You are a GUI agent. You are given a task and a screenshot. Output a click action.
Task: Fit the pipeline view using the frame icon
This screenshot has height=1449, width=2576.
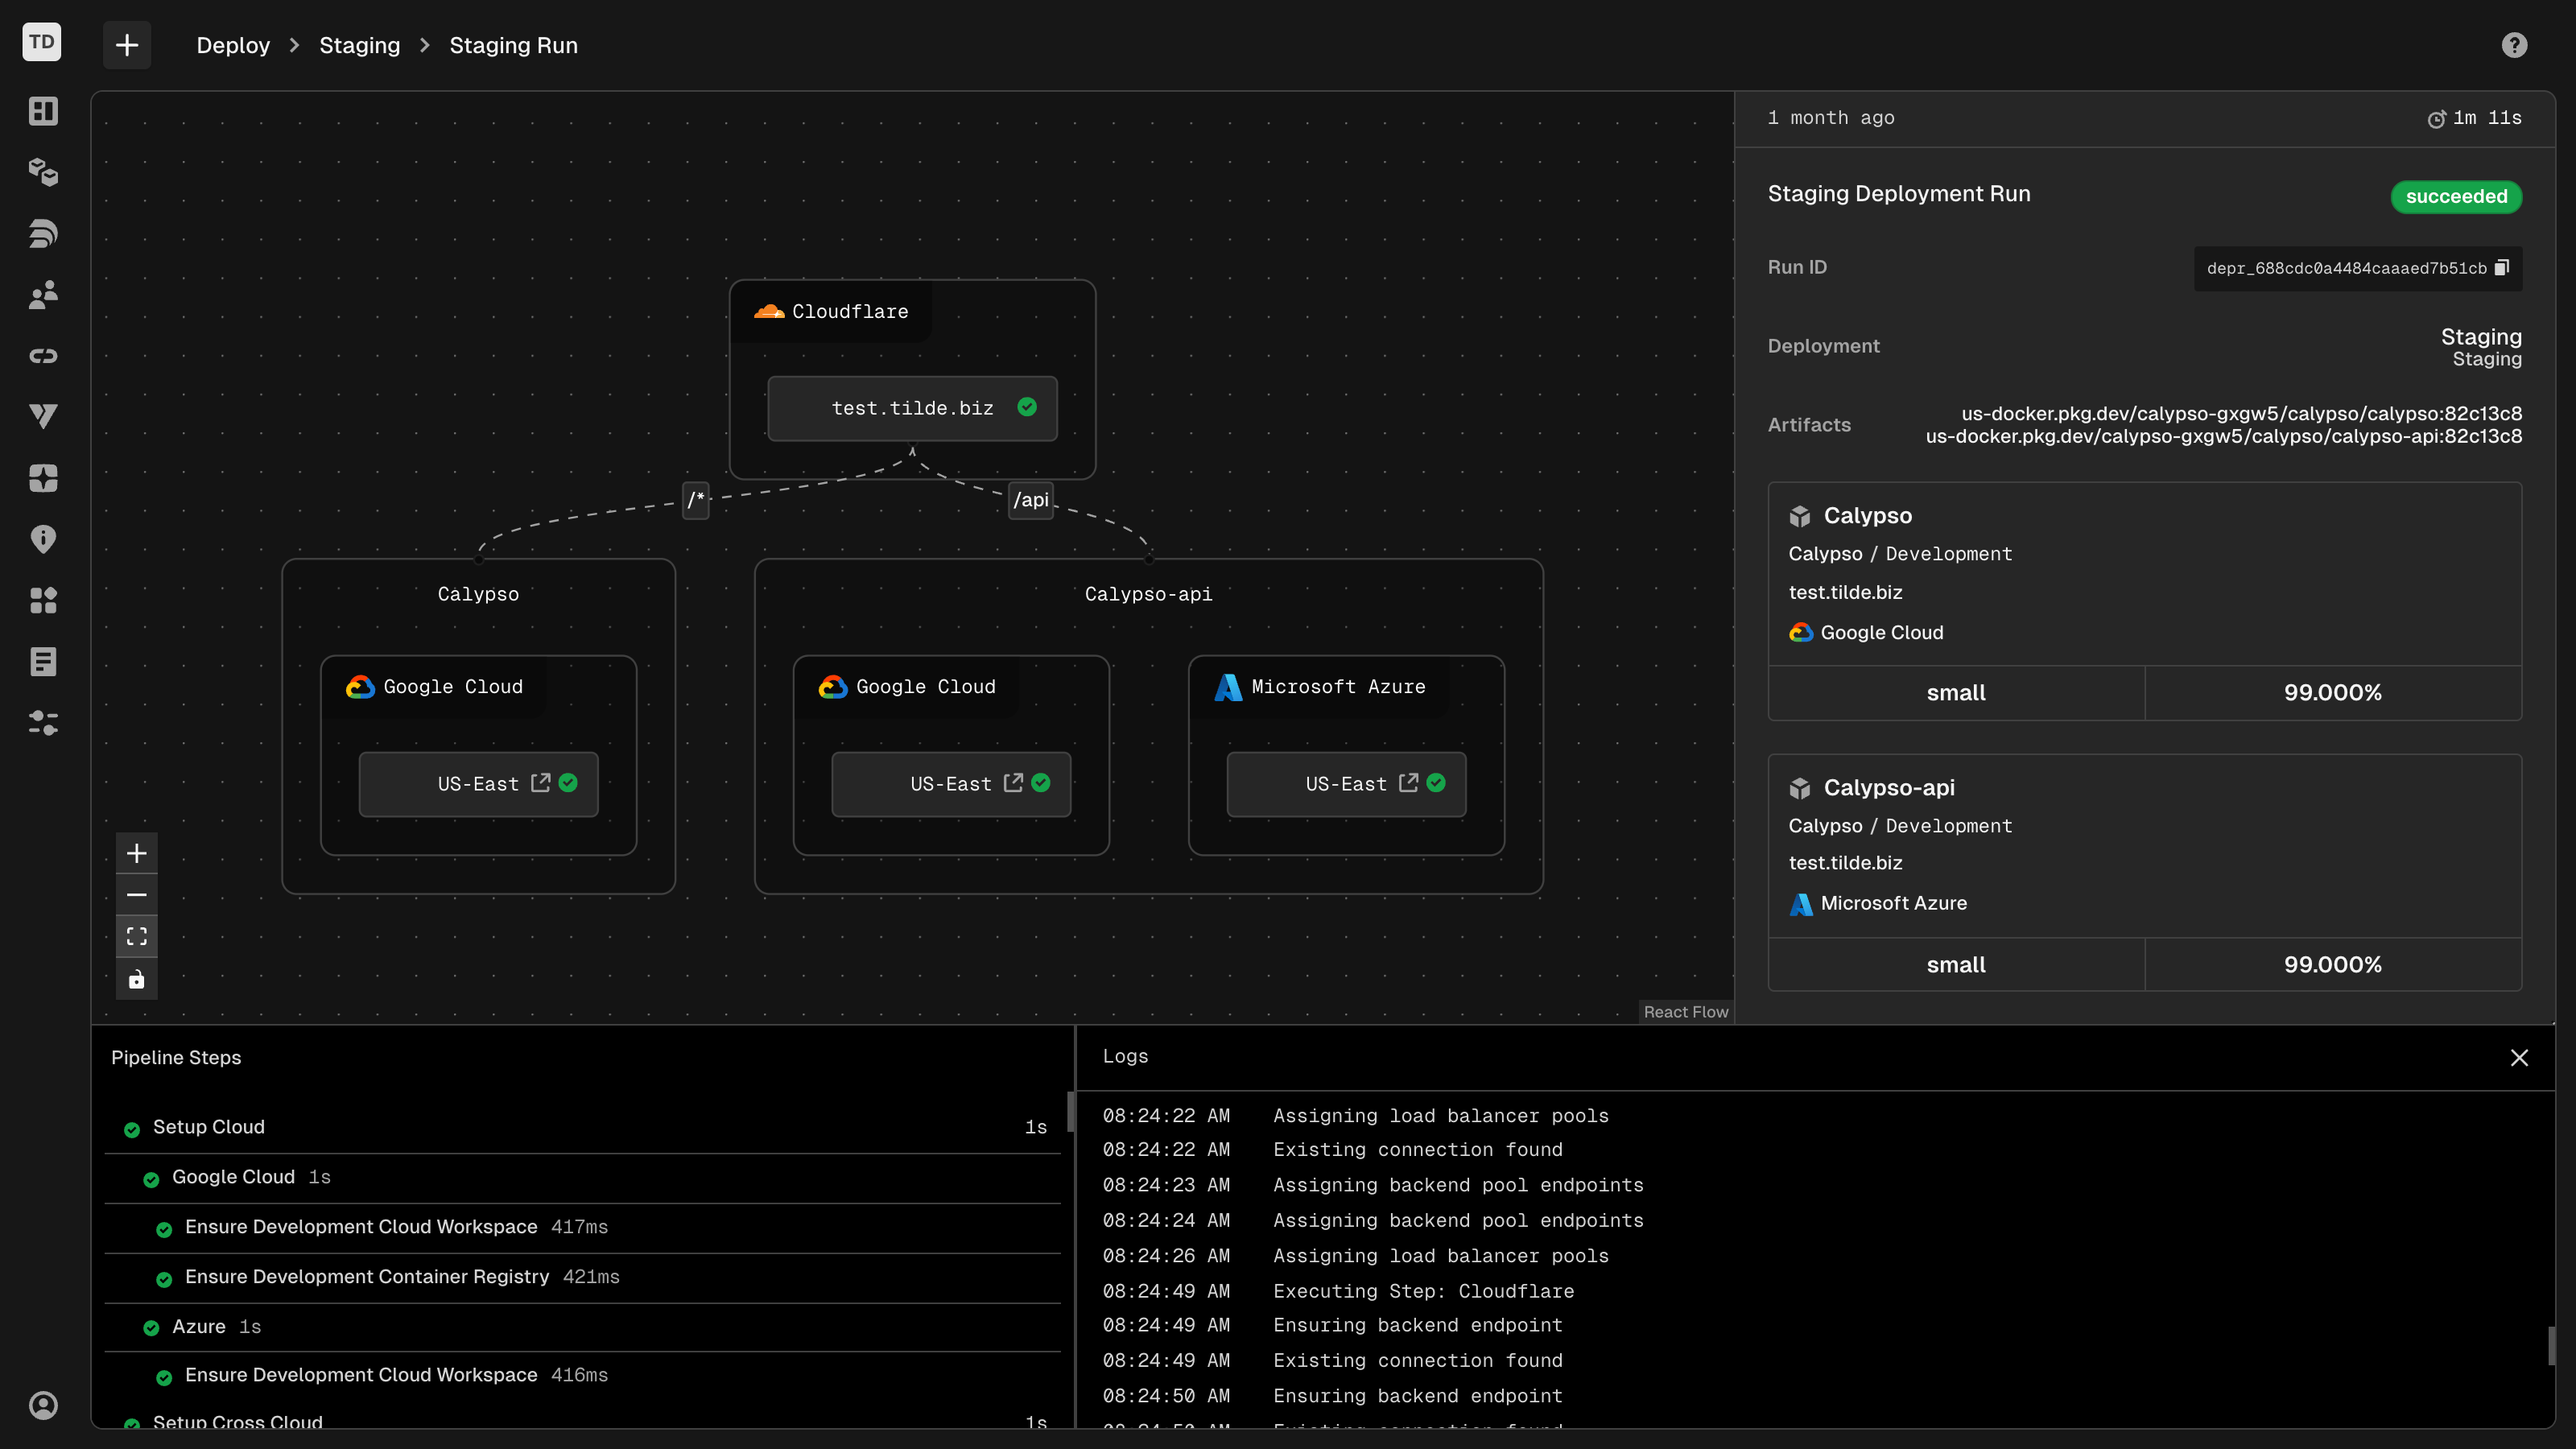pos(136,936)
